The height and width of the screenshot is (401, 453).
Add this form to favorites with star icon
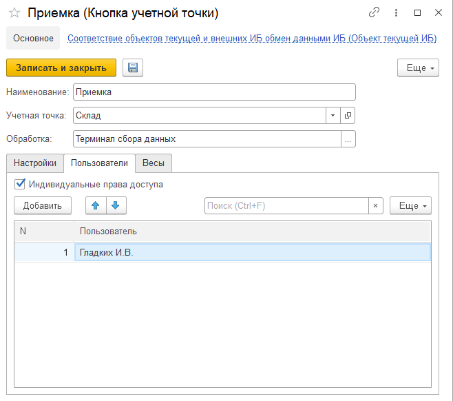point(14,12)
